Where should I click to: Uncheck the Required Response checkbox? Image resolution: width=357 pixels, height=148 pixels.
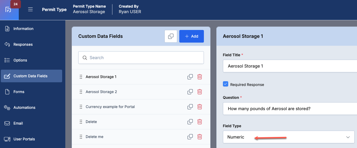point(226,84)
